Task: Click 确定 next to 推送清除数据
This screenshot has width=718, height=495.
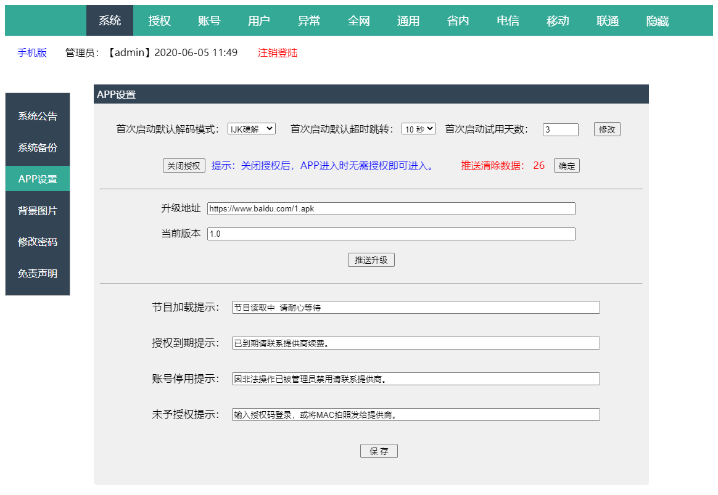Action: point(566,166)
